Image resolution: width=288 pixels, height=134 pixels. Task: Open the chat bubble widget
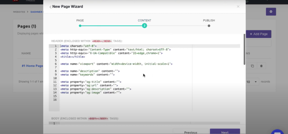pos(278,132)
